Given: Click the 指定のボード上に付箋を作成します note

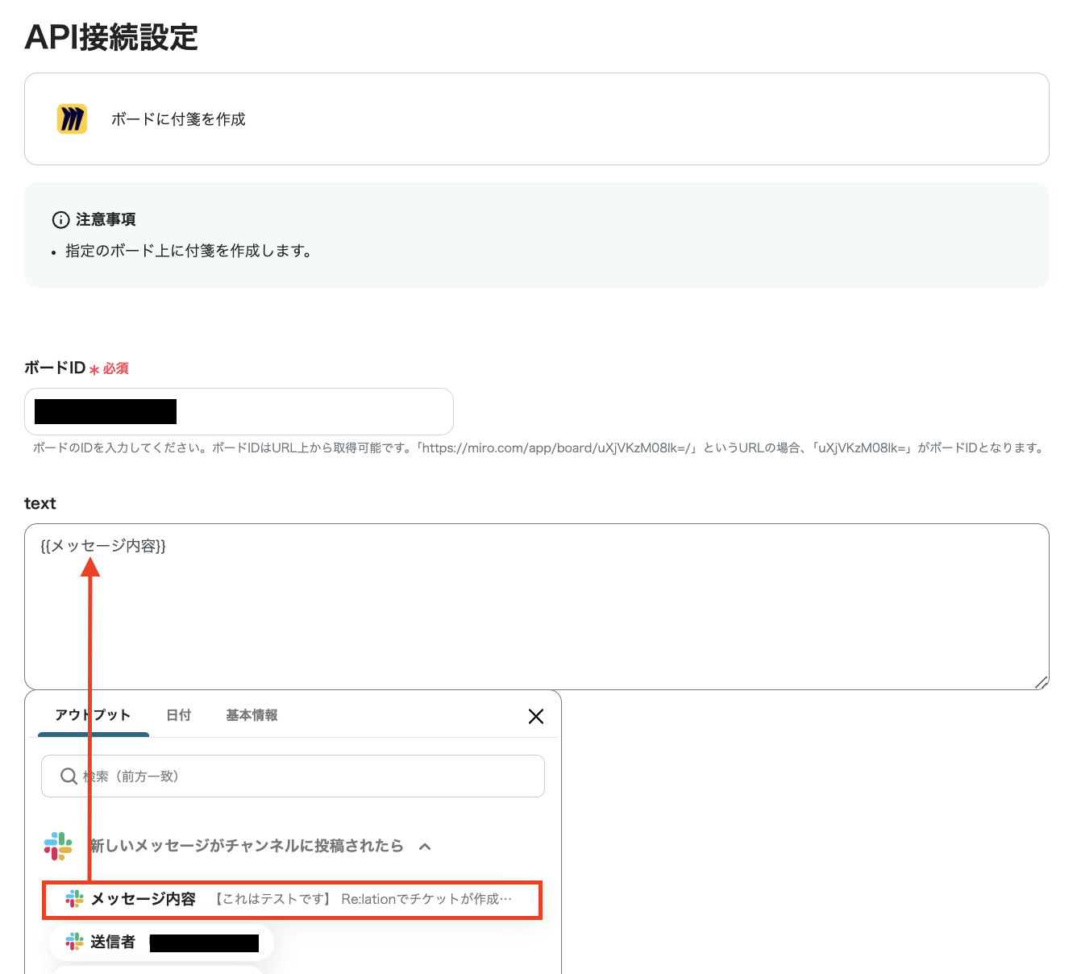Looking at the screenshot, I should coord(189,251).
